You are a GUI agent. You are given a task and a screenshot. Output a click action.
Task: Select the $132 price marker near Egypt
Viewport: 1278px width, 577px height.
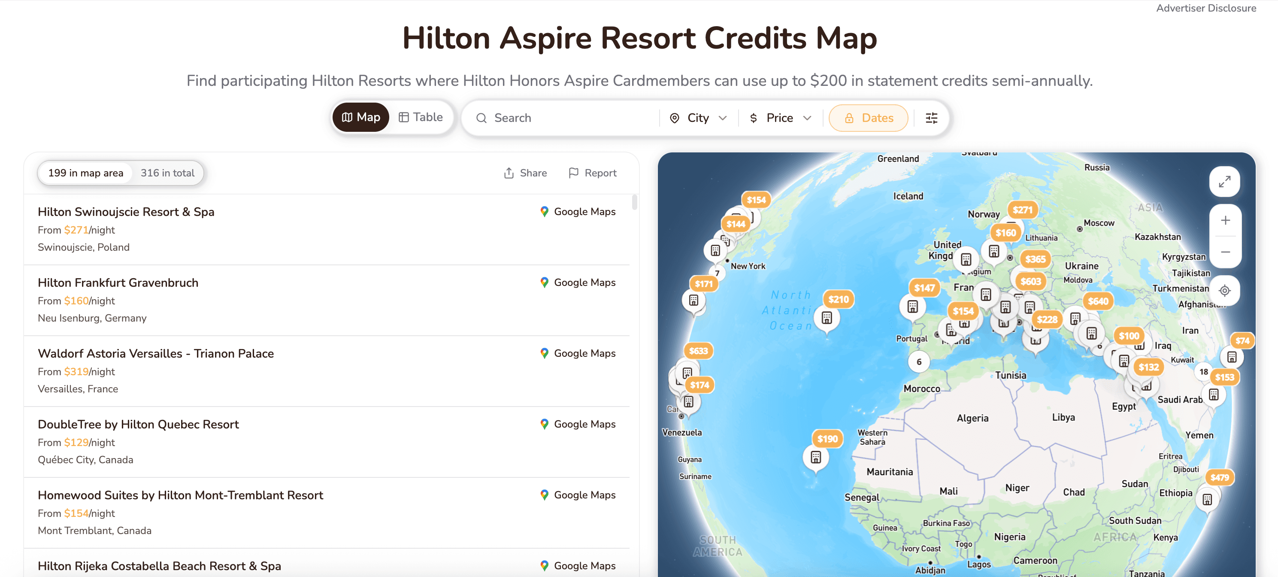[x=1148, y=367]
